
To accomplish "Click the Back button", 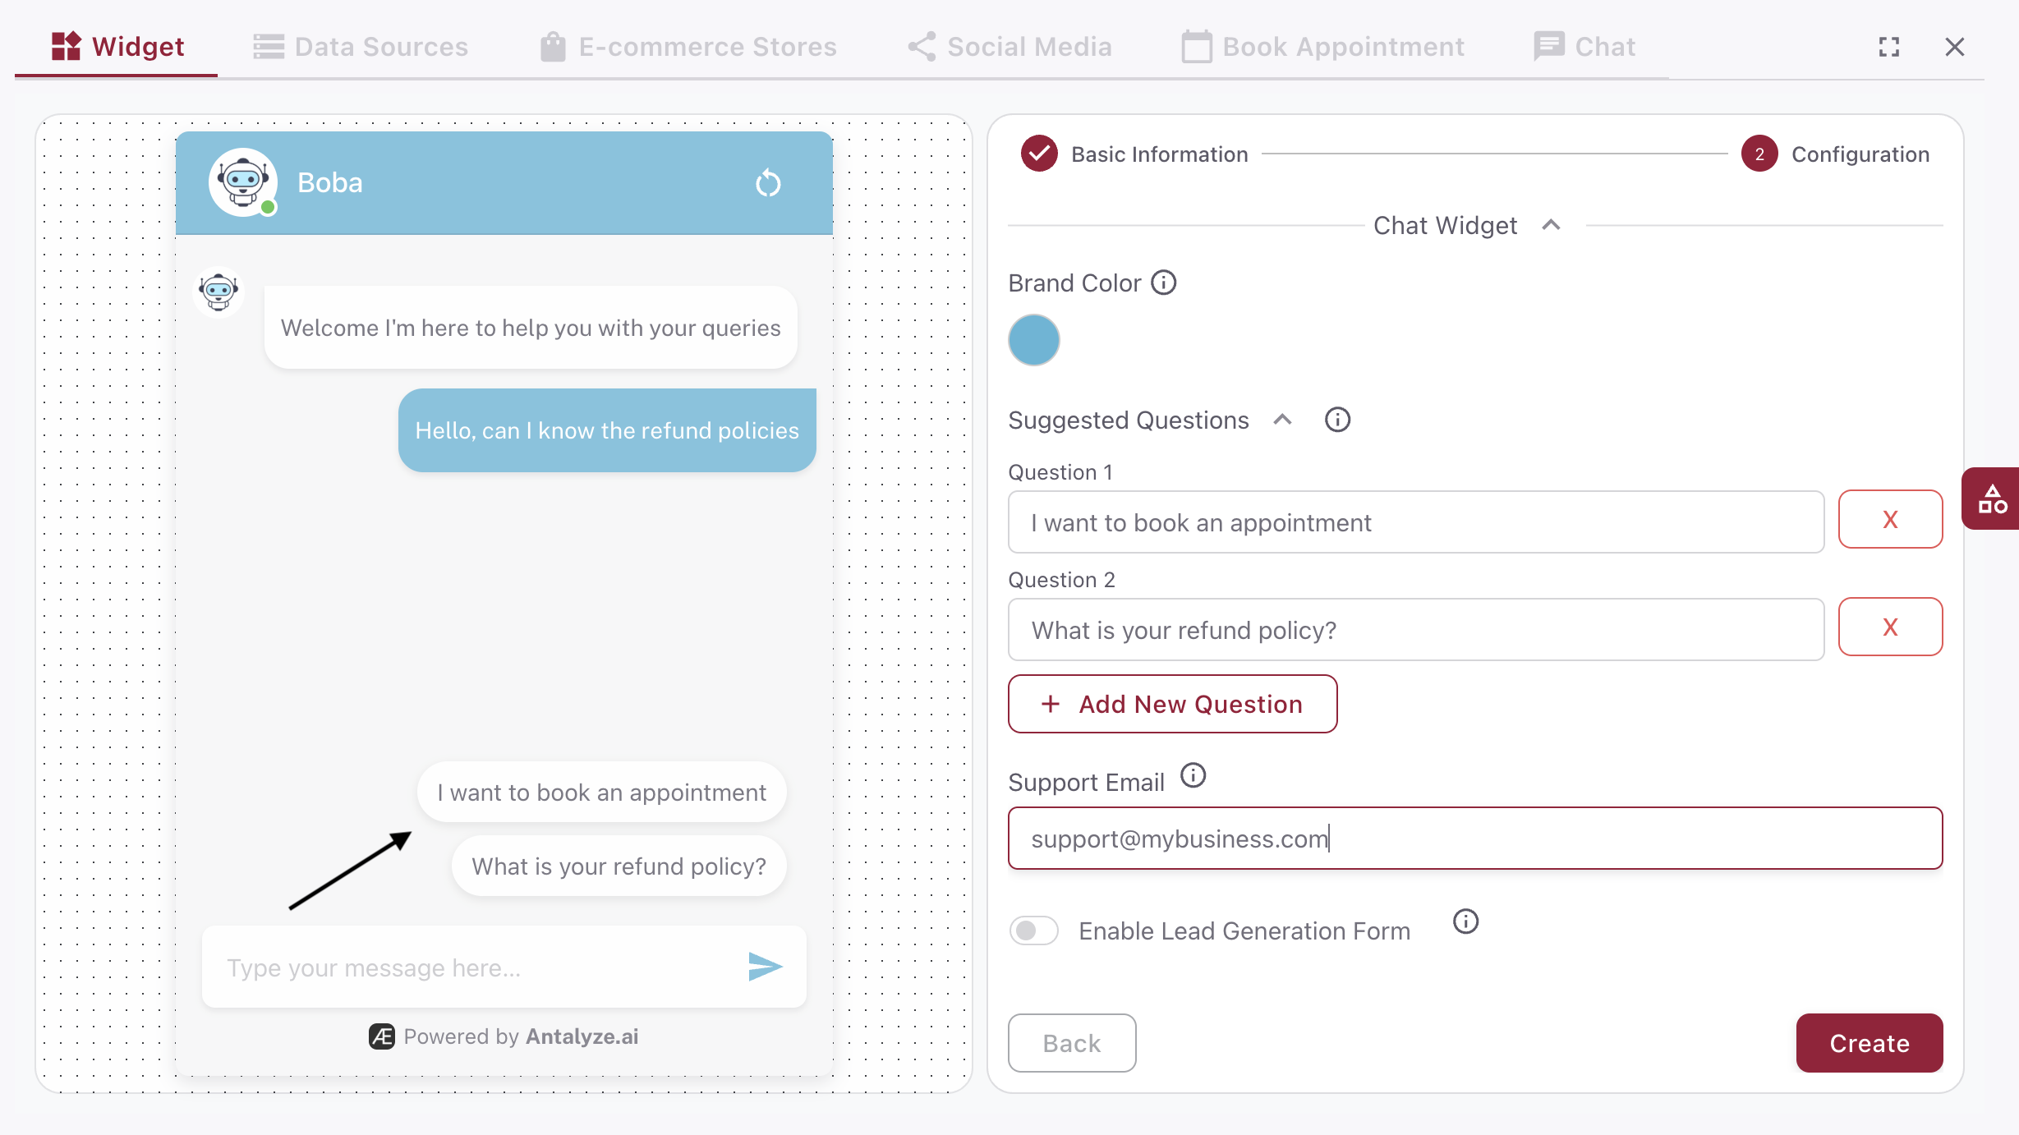I will [1071, 1043].
